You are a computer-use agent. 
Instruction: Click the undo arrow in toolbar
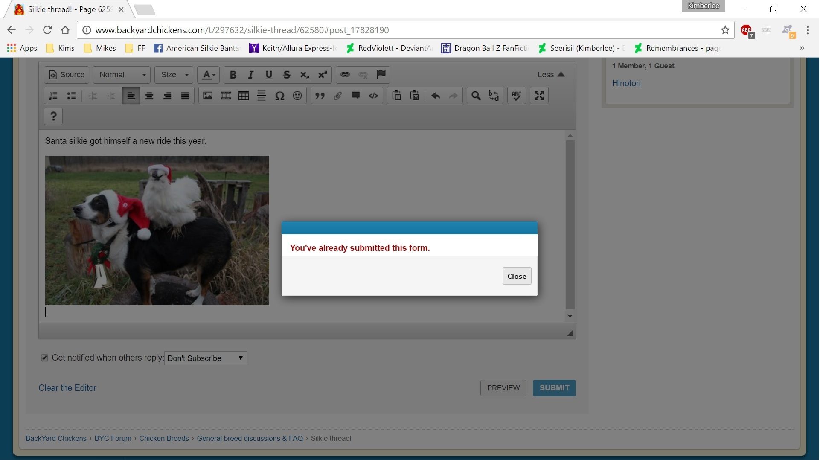(436, 96)
